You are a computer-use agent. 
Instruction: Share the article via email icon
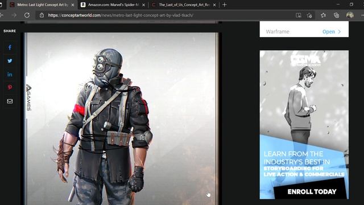(10, 101)
